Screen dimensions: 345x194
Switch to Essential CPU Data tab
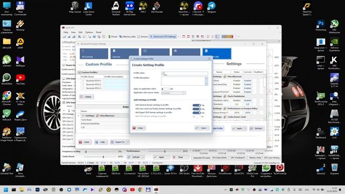click(201, 158)
